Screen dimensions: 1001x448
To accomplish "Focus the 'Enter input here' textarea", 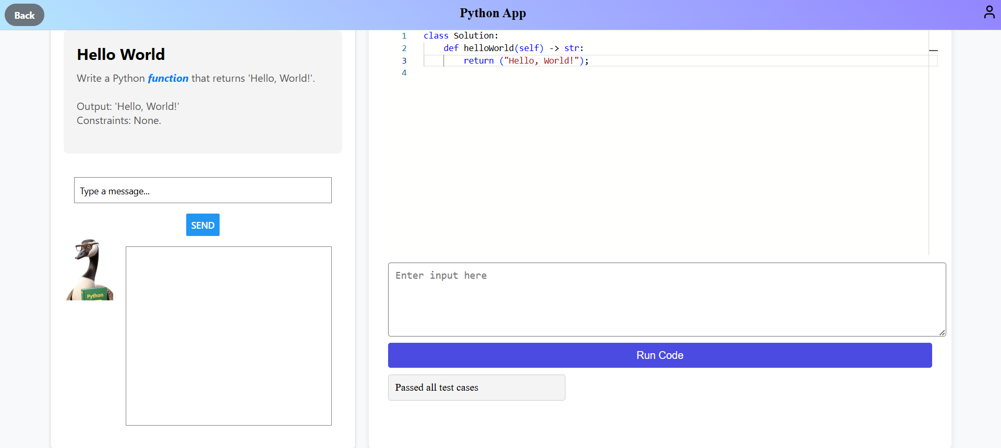I will tap(667, 300).
